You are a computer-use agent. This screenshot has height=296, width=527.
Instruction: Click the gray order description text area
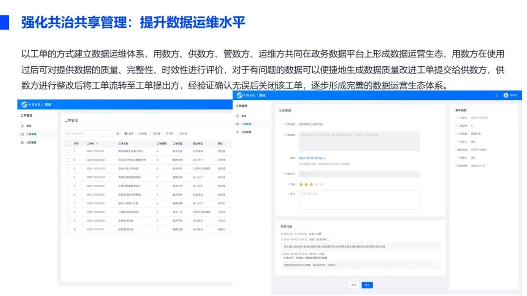pyautogui.click(x=359, y=141)
